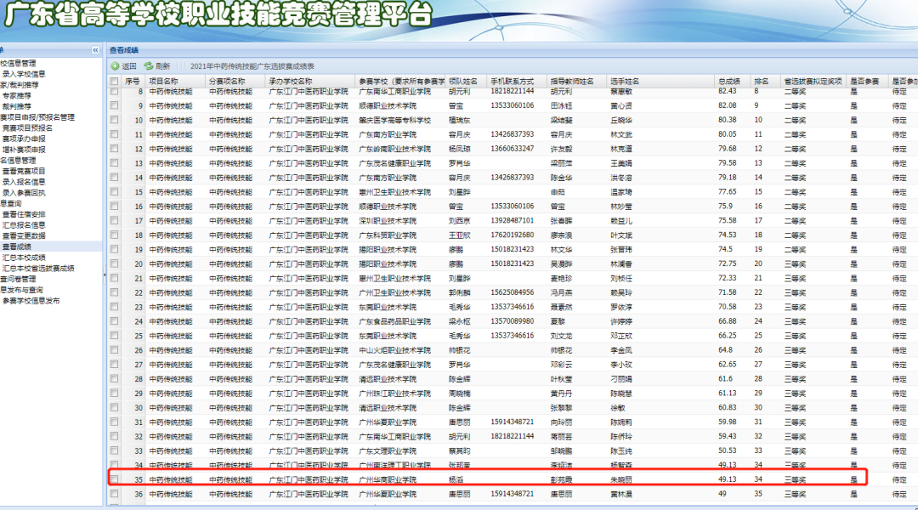This screenshot has width=918, height=510.
Task: Click the 刷新 refresh arrows icon
Action: 149,65
